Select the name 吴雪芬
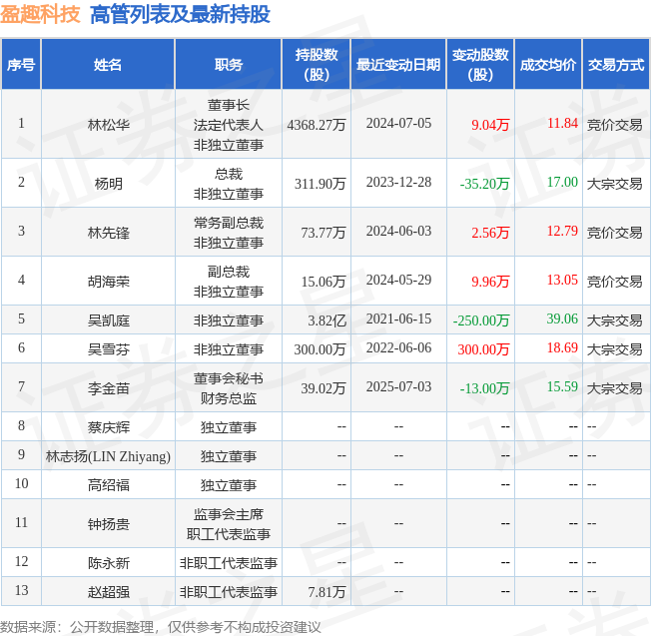 [109, 349]
